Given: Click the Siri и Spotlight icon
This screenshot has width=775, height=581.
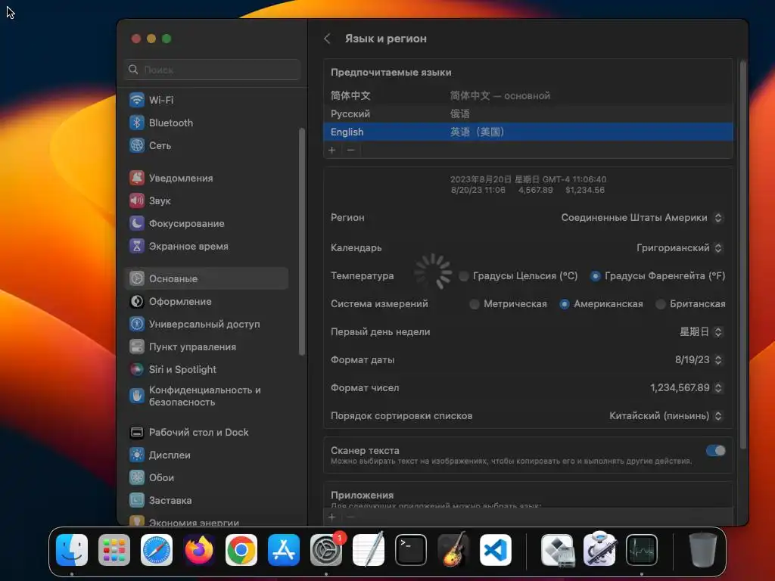Looking at the screenshot, I should pos(137,369).
